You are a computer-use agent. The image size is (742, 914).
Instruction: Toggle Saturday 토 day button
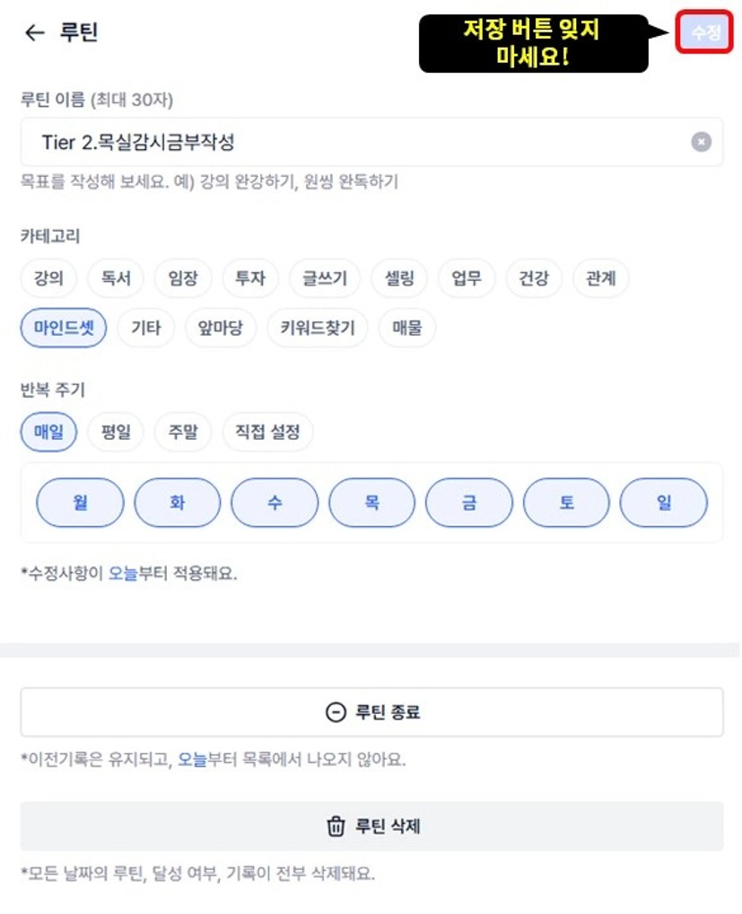566,503
